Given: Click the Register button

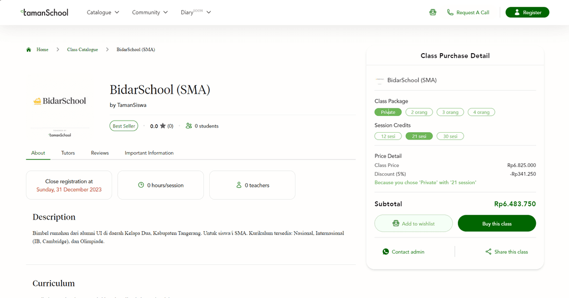Looking at the screenshot, I should tap(527, 12).
